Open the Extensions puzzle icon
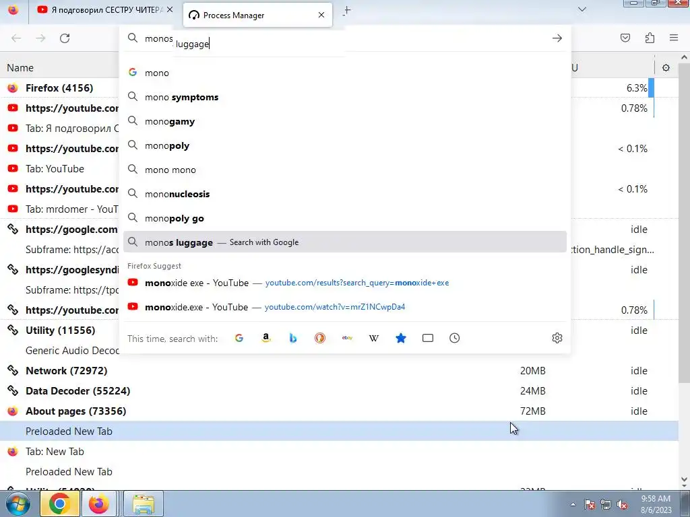The height and width of the screenshot is (517, 690). tap(650, 38)
